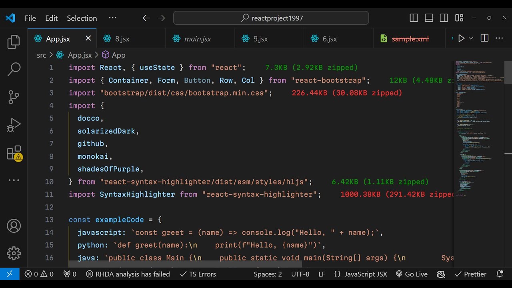Click the horizontal editor scrollbar
Screen dimensions: 512x288
coord(185,264)
